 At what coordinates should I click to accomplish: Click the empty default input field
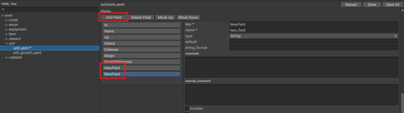314,42
